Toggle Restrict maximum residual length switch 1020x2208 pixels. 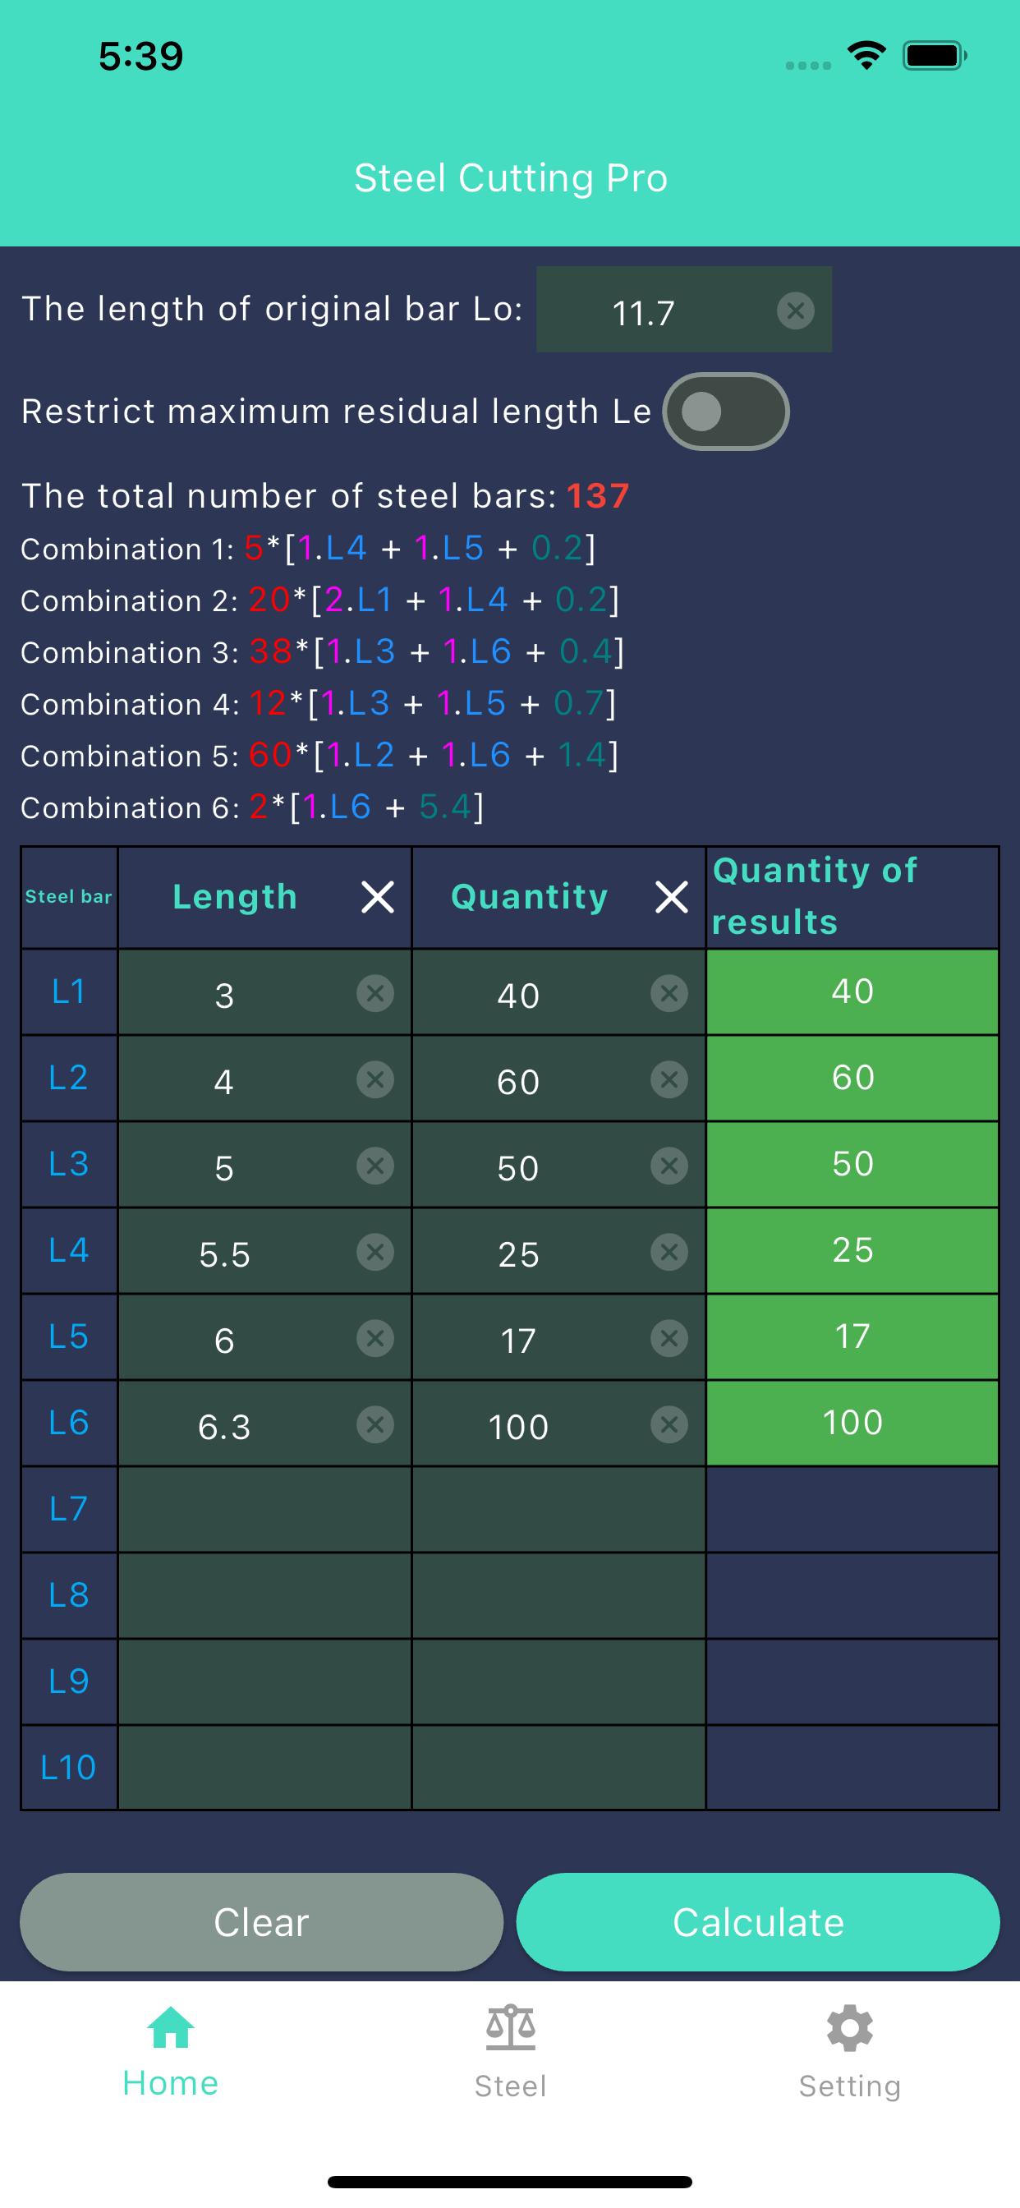tap(725, 412)
